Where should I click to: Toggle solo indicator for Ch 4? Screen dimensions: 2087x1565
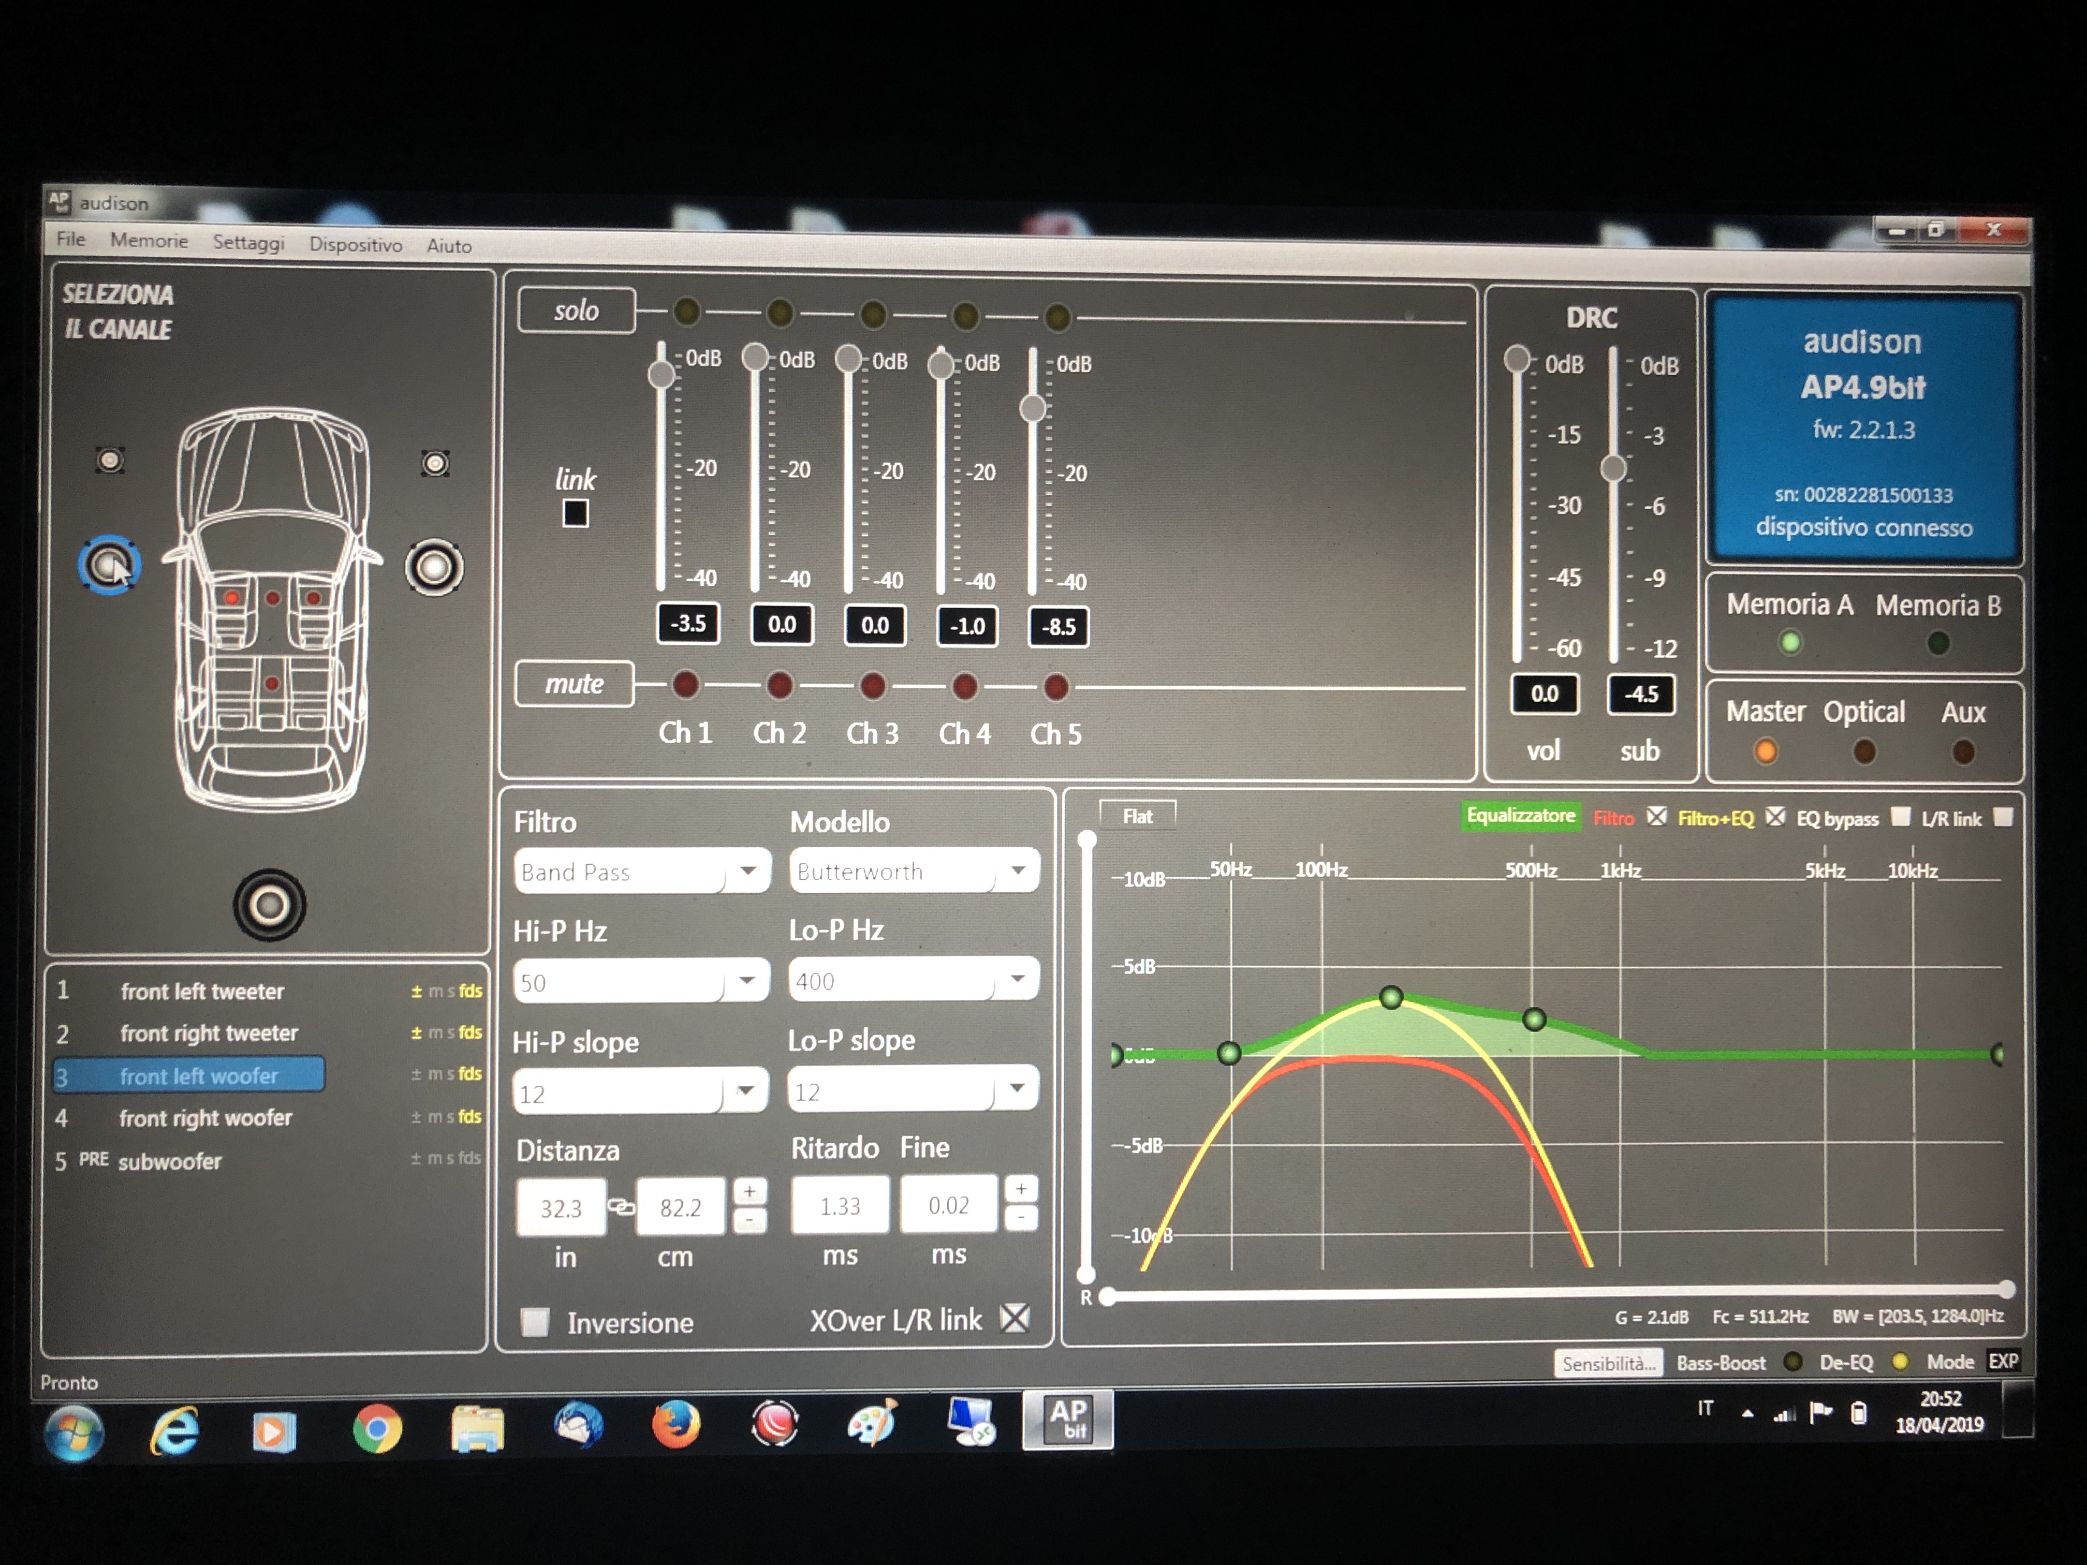click(965, 316)
